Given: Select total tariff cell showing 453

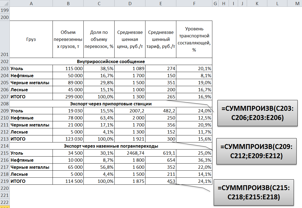Looking at the screenshot, I should tap(161, 181).
